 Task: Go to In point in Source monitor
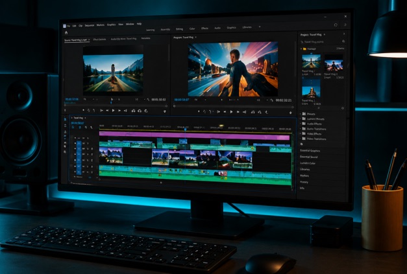coord(101,111)
